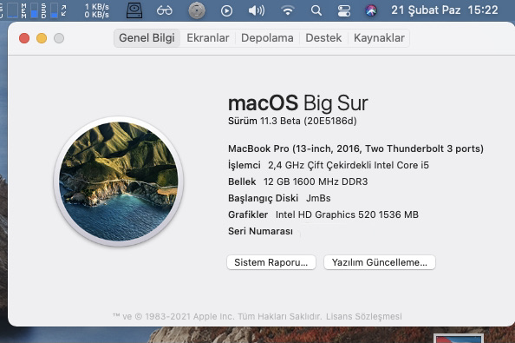
Task: Close the About This Mac window
Action: tap(24, 38)
